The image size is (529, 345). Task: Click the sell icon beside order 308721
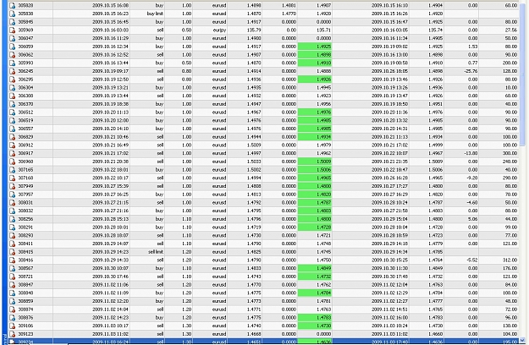pos(12,277)
